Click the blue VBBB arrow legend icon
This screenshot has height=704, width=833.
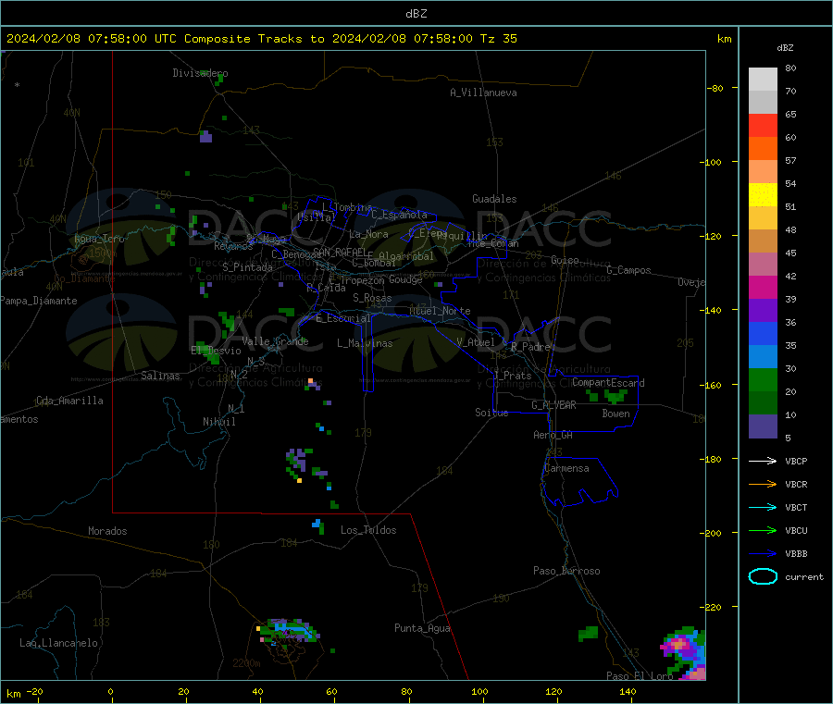tap(763, 554)
